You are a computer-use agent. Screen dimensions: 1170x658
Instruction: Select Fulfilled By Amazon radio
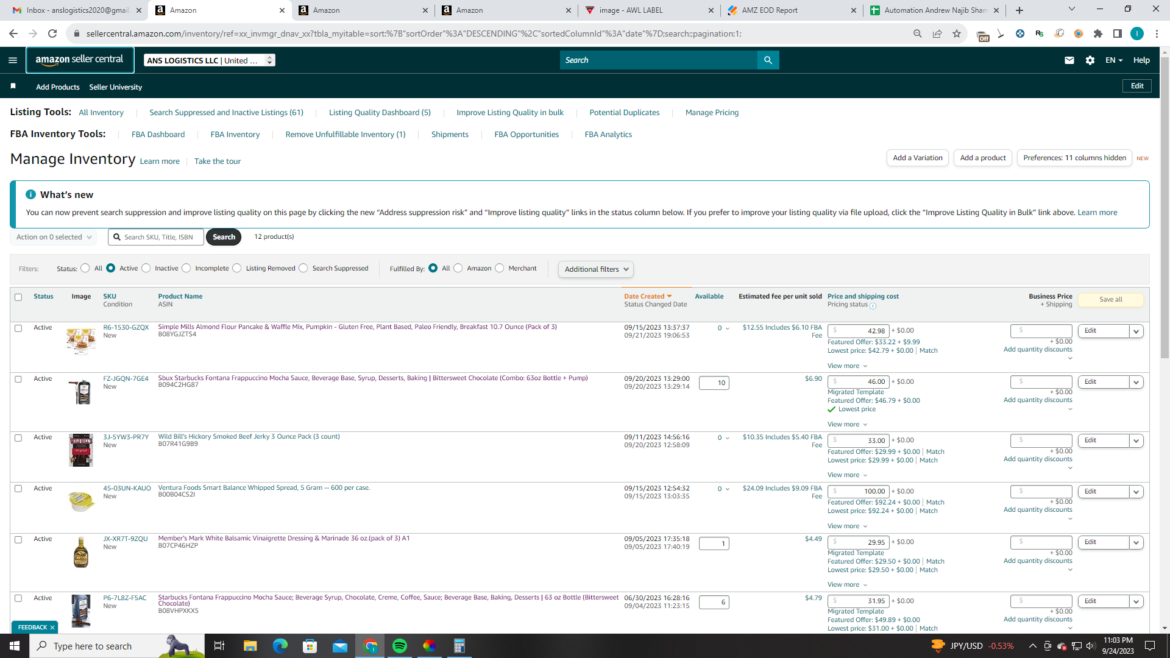pyautogui.click(x=458, y=268)
